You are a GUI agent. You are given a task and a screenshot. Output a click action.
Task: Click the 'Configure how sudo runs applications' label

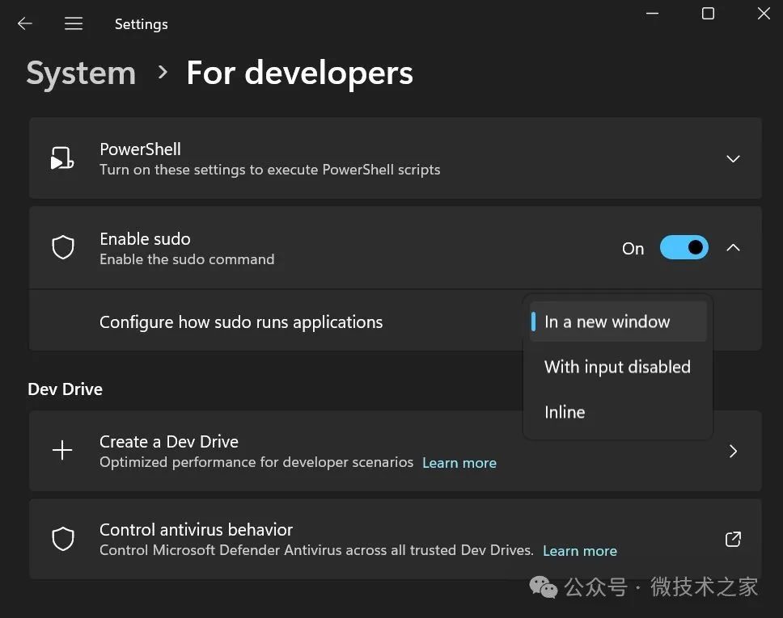click(x=241, y=322)
